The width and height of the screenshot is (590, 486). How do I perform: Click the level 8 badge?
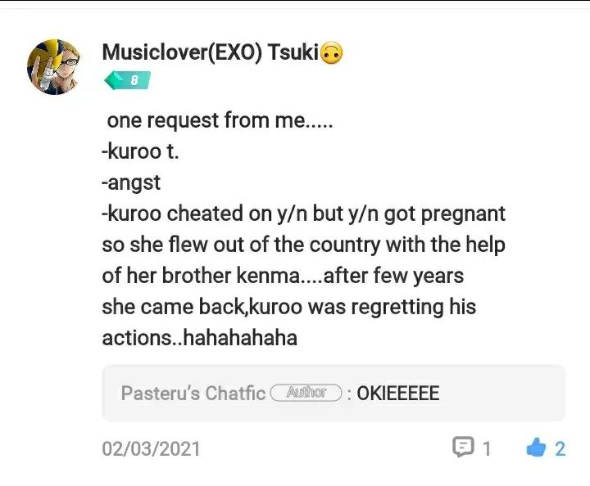click(126, 80)
